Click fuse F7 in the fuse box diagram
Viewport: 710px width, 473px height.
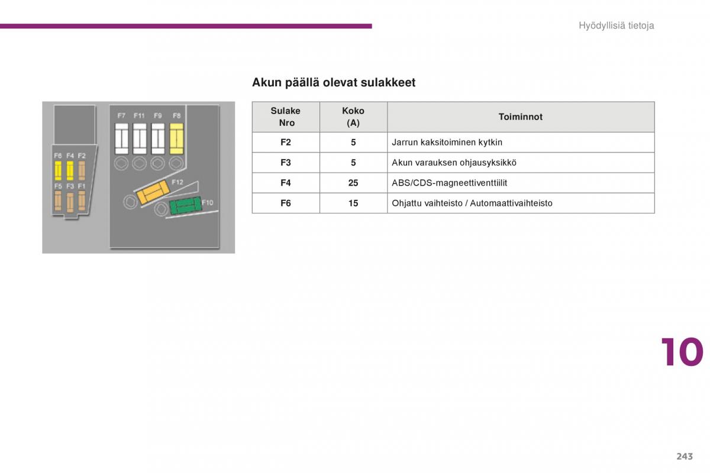point(121,139)
